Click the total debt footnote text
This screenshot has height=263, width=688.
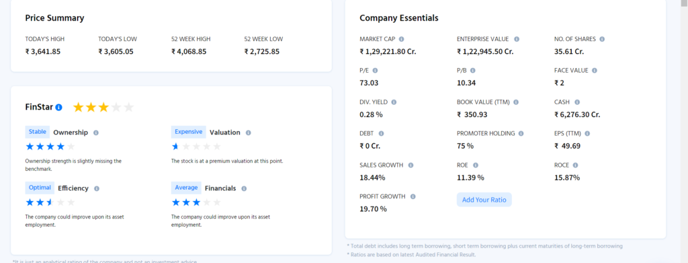[484, 246]
